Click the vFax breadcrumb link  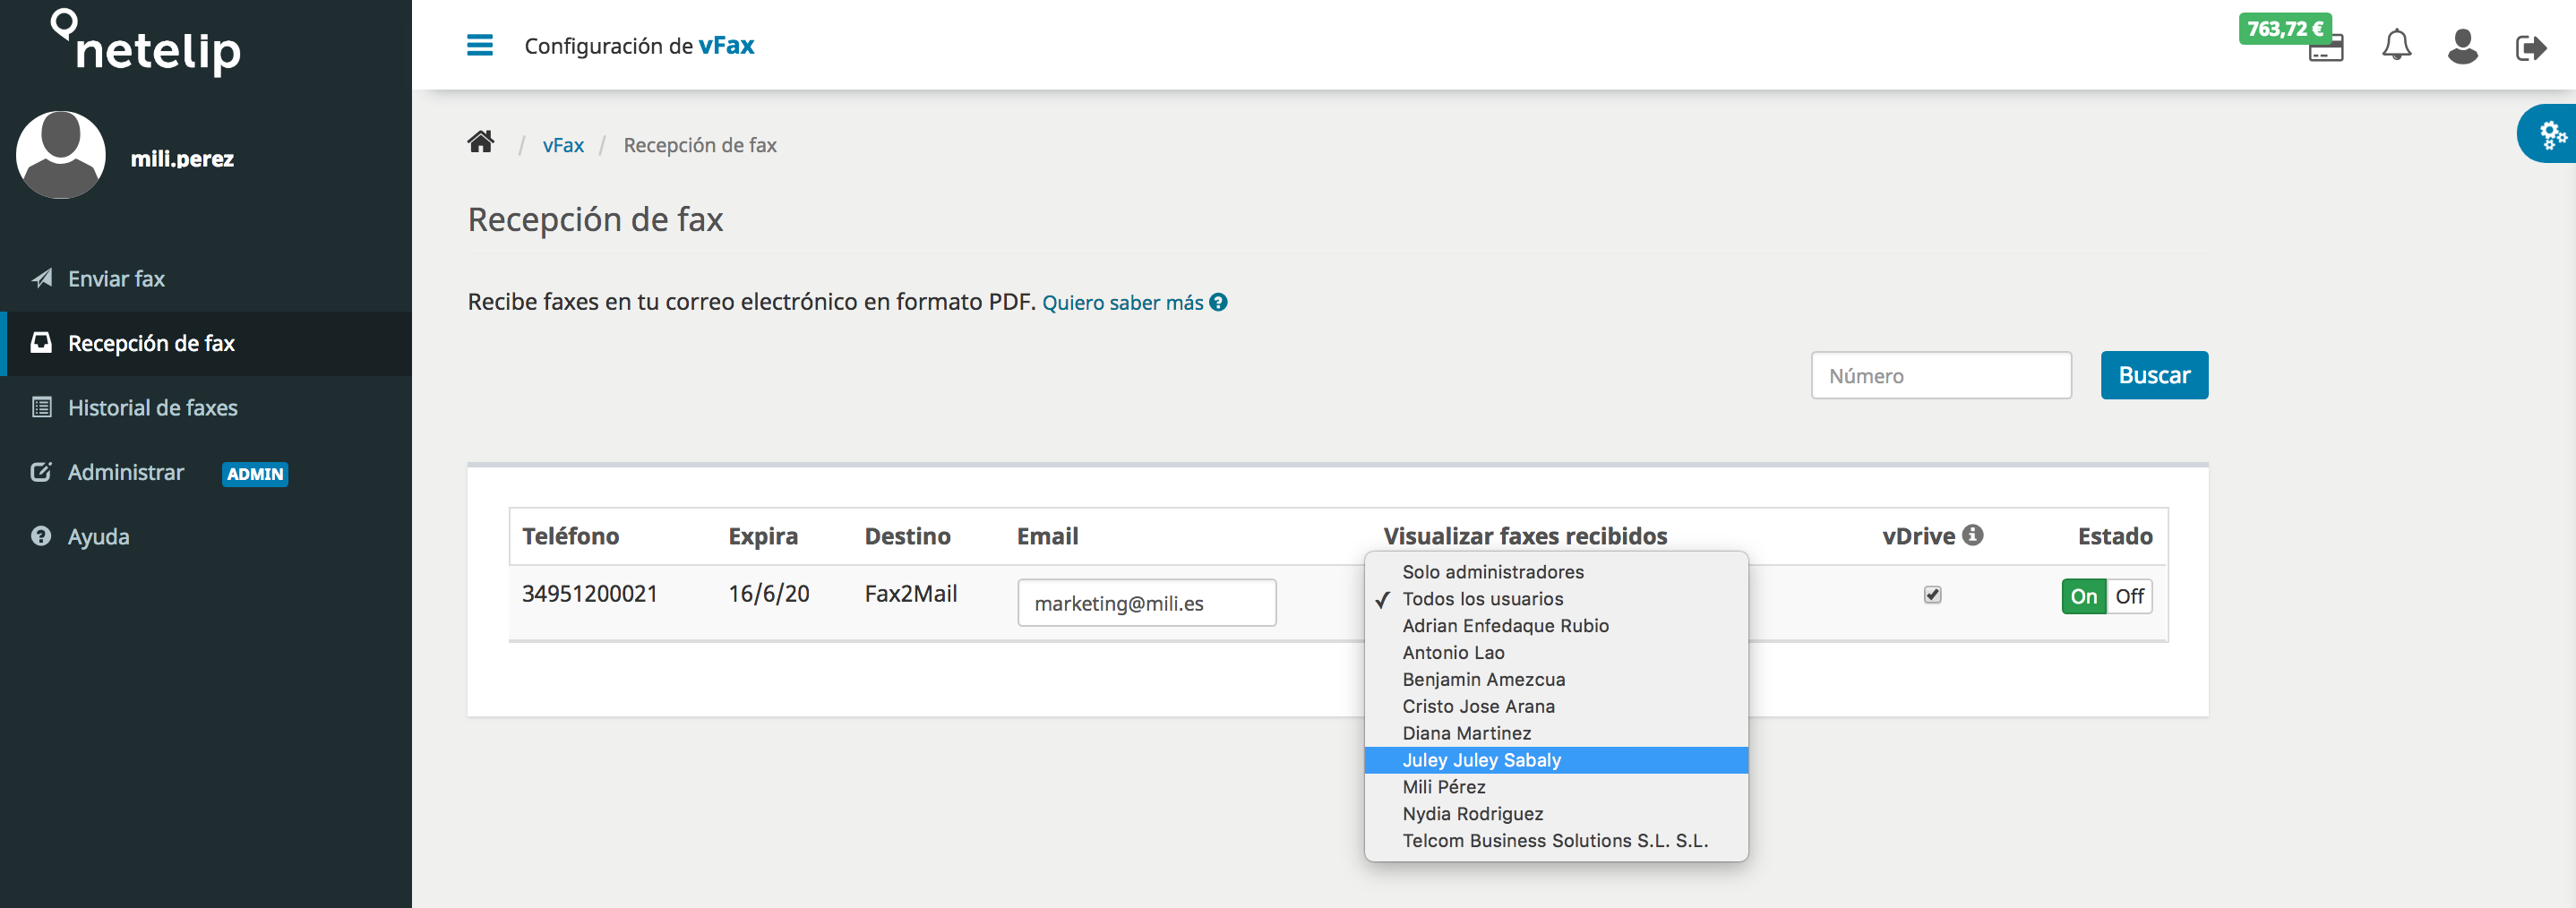[563, 145]
